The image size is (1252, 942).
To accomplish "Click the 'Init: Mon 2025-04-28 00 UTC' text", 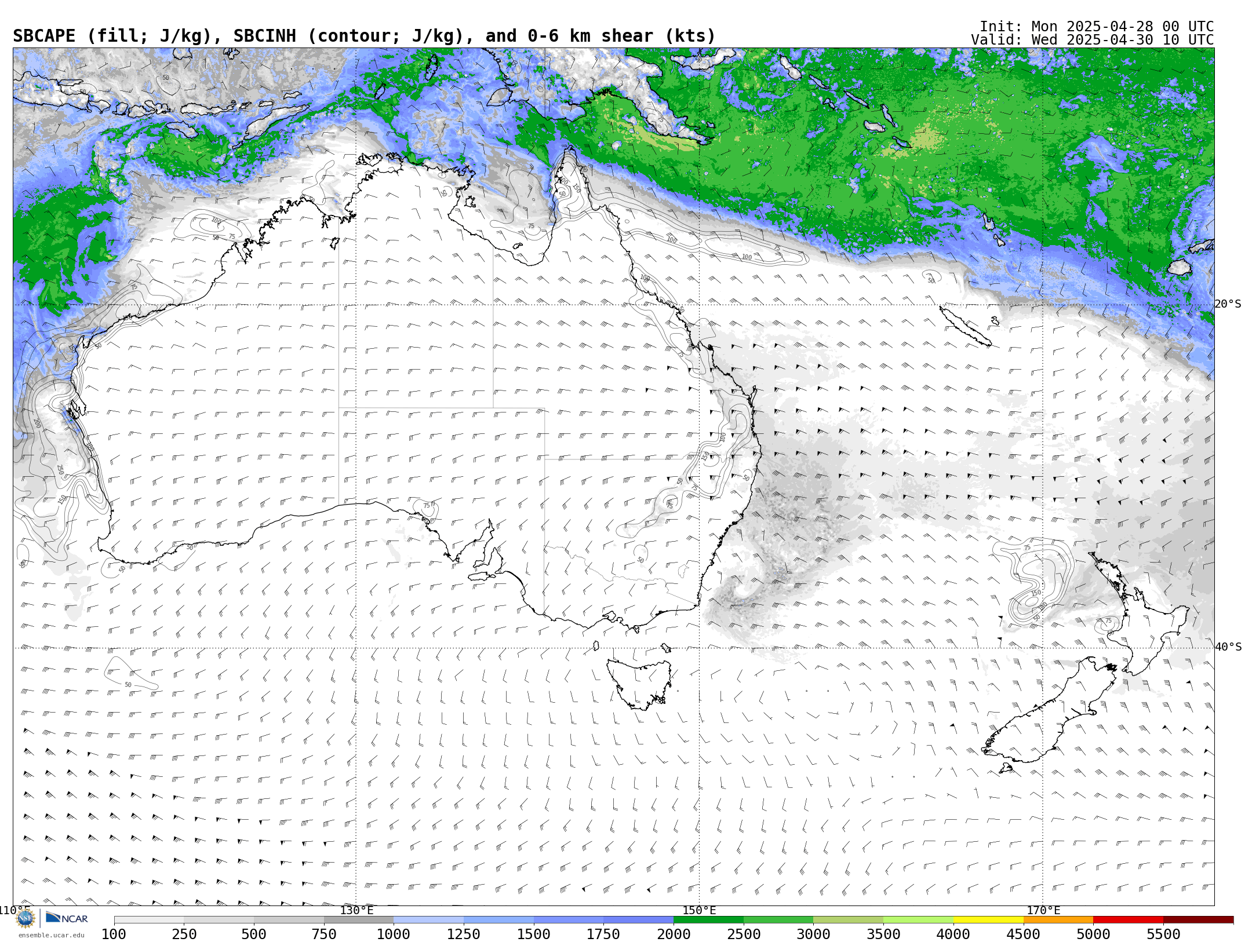I will tap(1096, 27).
